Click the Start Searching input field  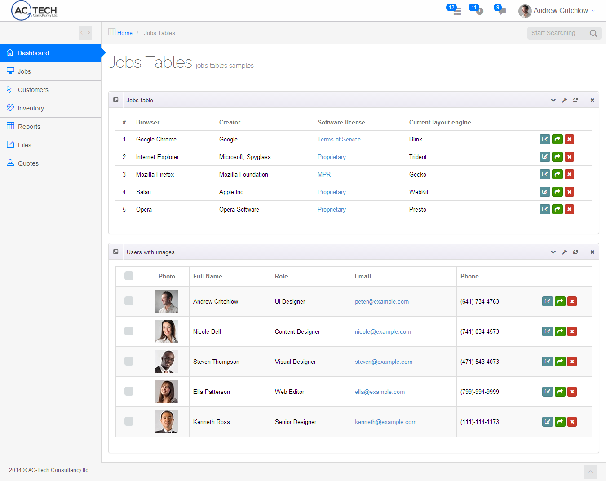558,33
